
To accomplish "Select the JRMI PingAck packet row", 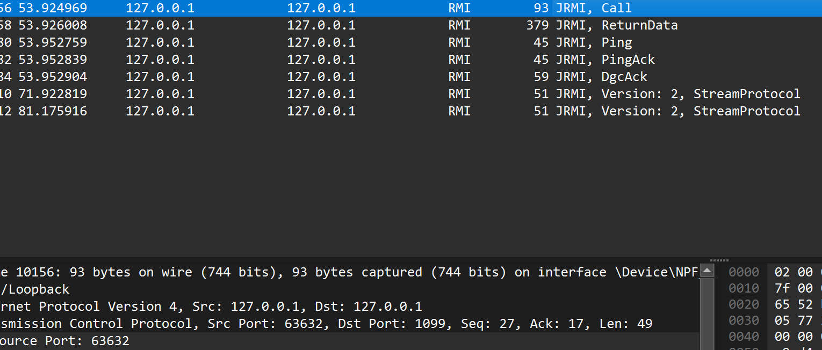I will coord(376,60).
